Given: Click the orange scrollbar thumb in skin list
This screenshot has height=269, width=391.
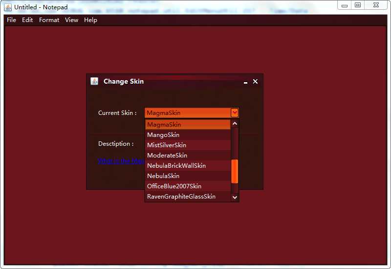Looking at the screenshot, I should coord(235,171).
